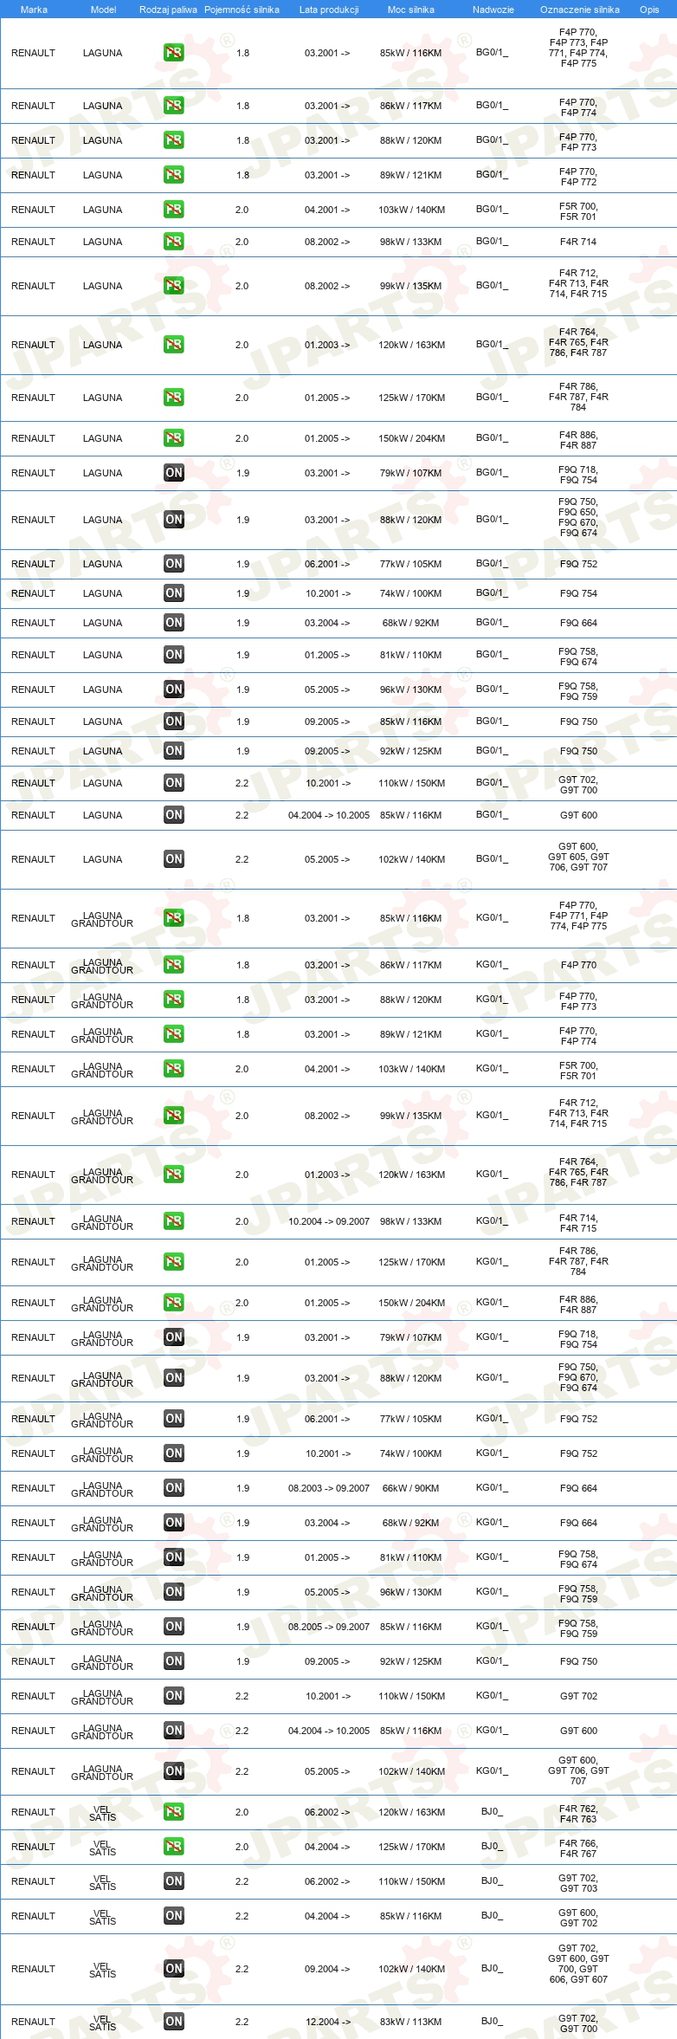Viewport: 677px width, 2039px height.
Task: Select ON icon in Laguna BG0/1_ 102kW / 140KM row
Action: tap(173, 859)
